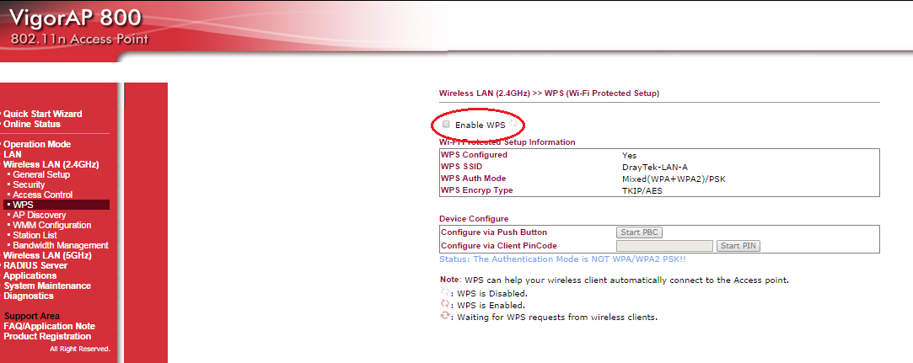The image size is (913, 363).
Task: Open the FAQ/Application Note link
Action: pos(49,326)
